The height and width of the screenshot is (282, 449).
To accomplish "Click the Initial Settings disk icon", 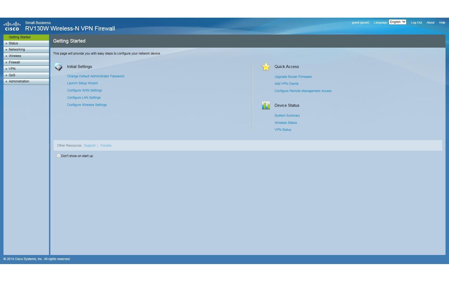I will (x=58, y=67).
